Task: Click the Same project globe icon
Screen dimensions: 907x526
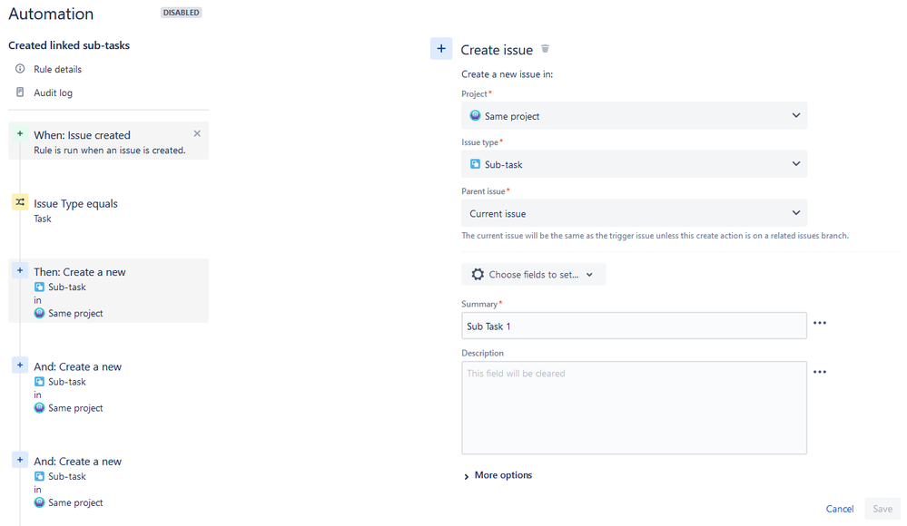Action: point(475,115)
